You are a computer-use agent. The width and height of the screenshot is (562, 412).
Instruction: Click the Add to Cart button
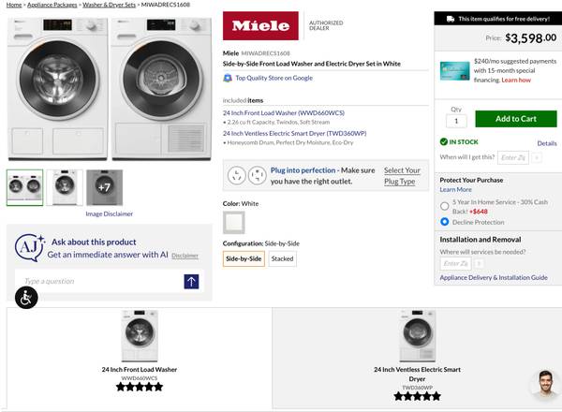(x=515, y=119)
